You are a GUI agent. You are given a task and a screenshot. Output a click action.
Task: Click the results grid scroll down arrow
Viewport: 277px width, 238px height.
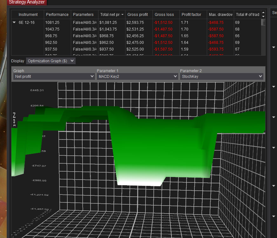pos(263,17)
